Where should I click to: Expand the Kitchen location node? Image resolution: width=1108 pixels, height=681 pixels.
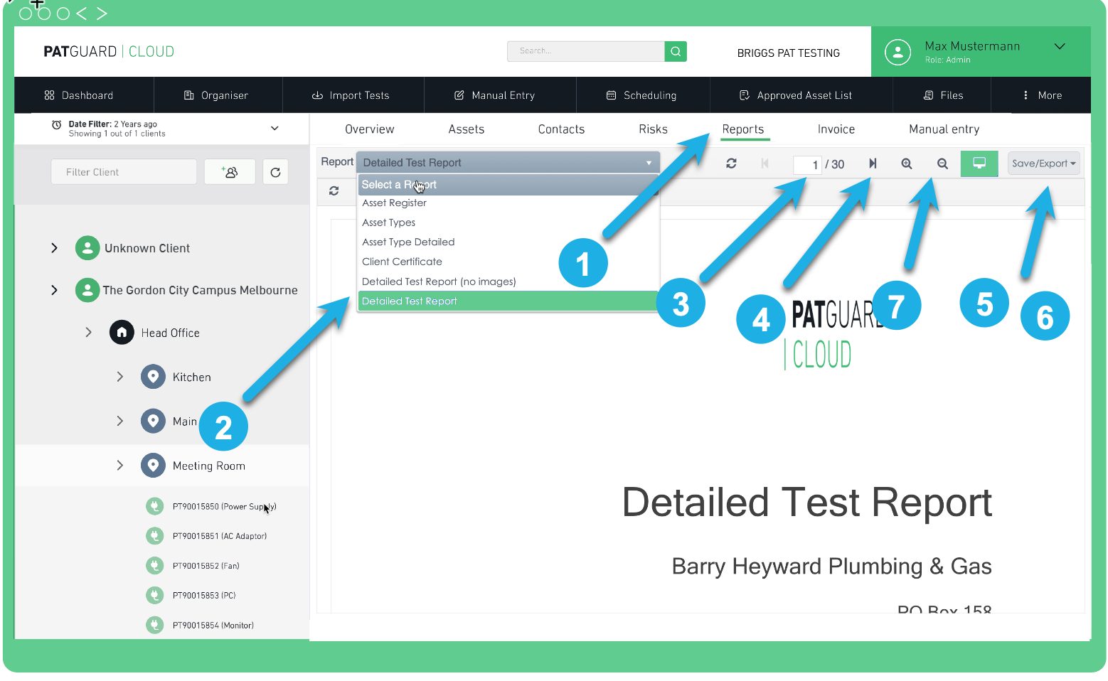coord(119,377)
